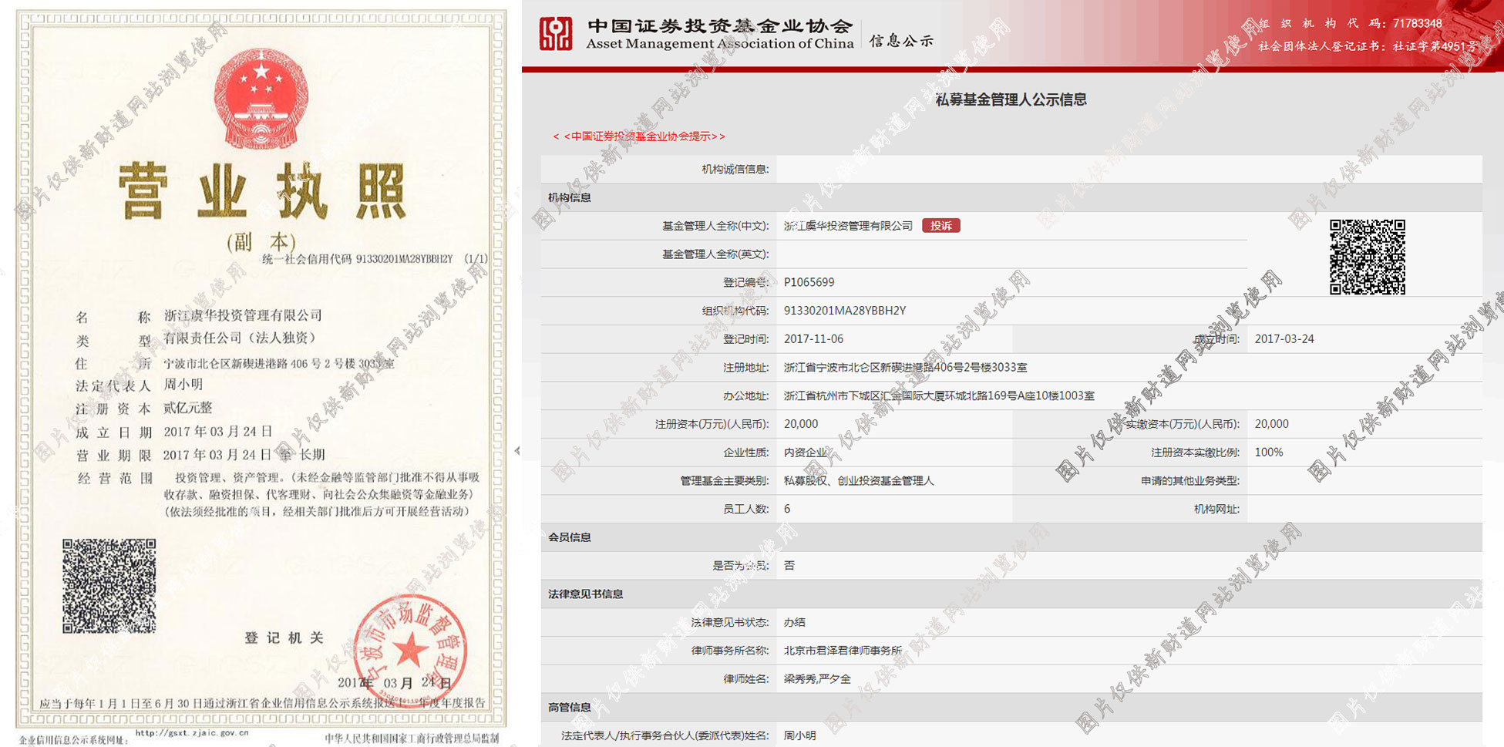Screen dimensions: 1504x747
Task: Click the small collapse arrow between the two panels
Action: point(517,451)
